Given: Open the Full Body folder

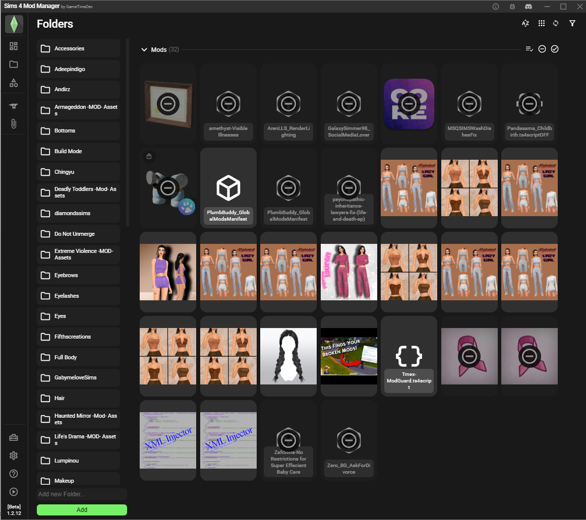Looking at the screenshot, I should pyautogui.click(x=79, y=357).
